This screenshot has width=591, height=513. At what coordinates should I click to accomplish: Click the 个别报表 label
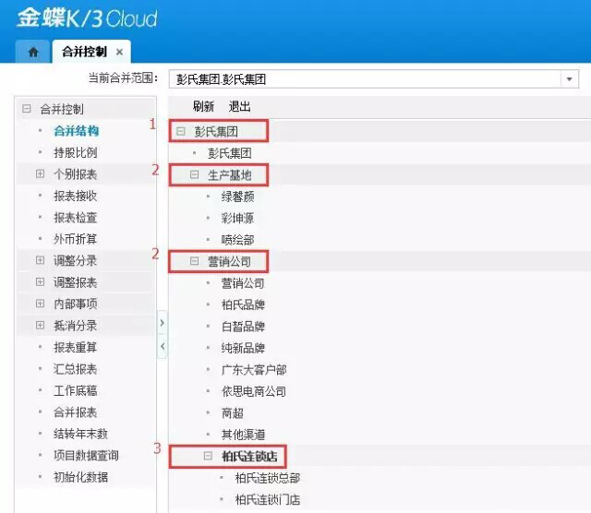click(76, 174)
